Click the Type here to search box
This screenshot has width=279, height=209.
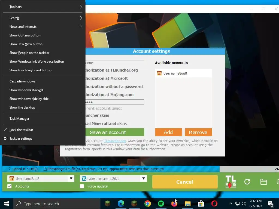[57, 204]
